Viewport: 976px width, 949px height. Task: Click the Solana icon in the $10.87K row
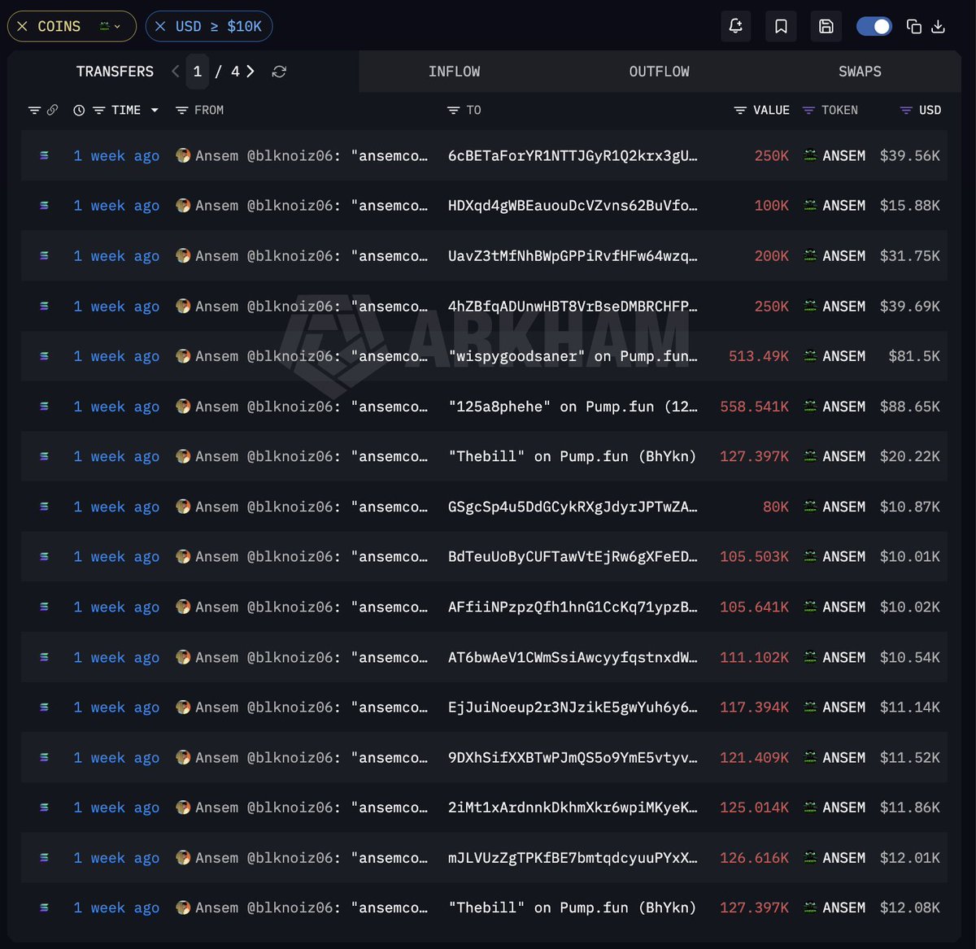pos(44,507)
